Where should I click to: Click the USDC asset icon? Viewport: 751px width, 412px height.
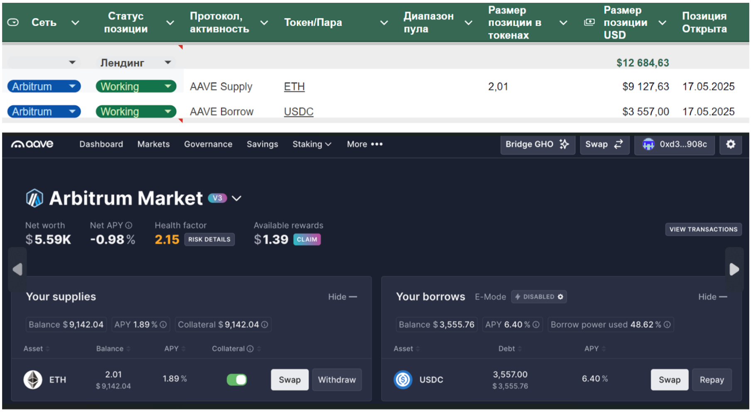coord(403,380)
